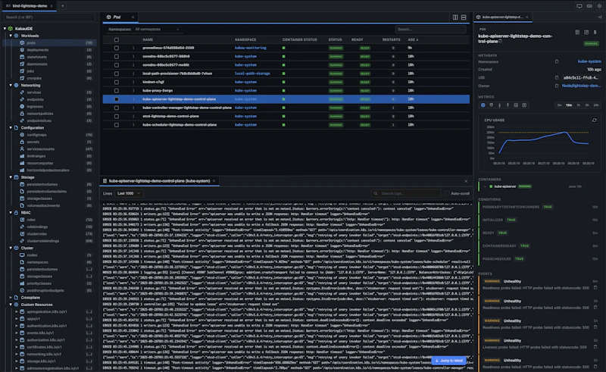Open the Node/lightstep-dem owner link
This screenshot has width=606, height=372.
[581, 86]
